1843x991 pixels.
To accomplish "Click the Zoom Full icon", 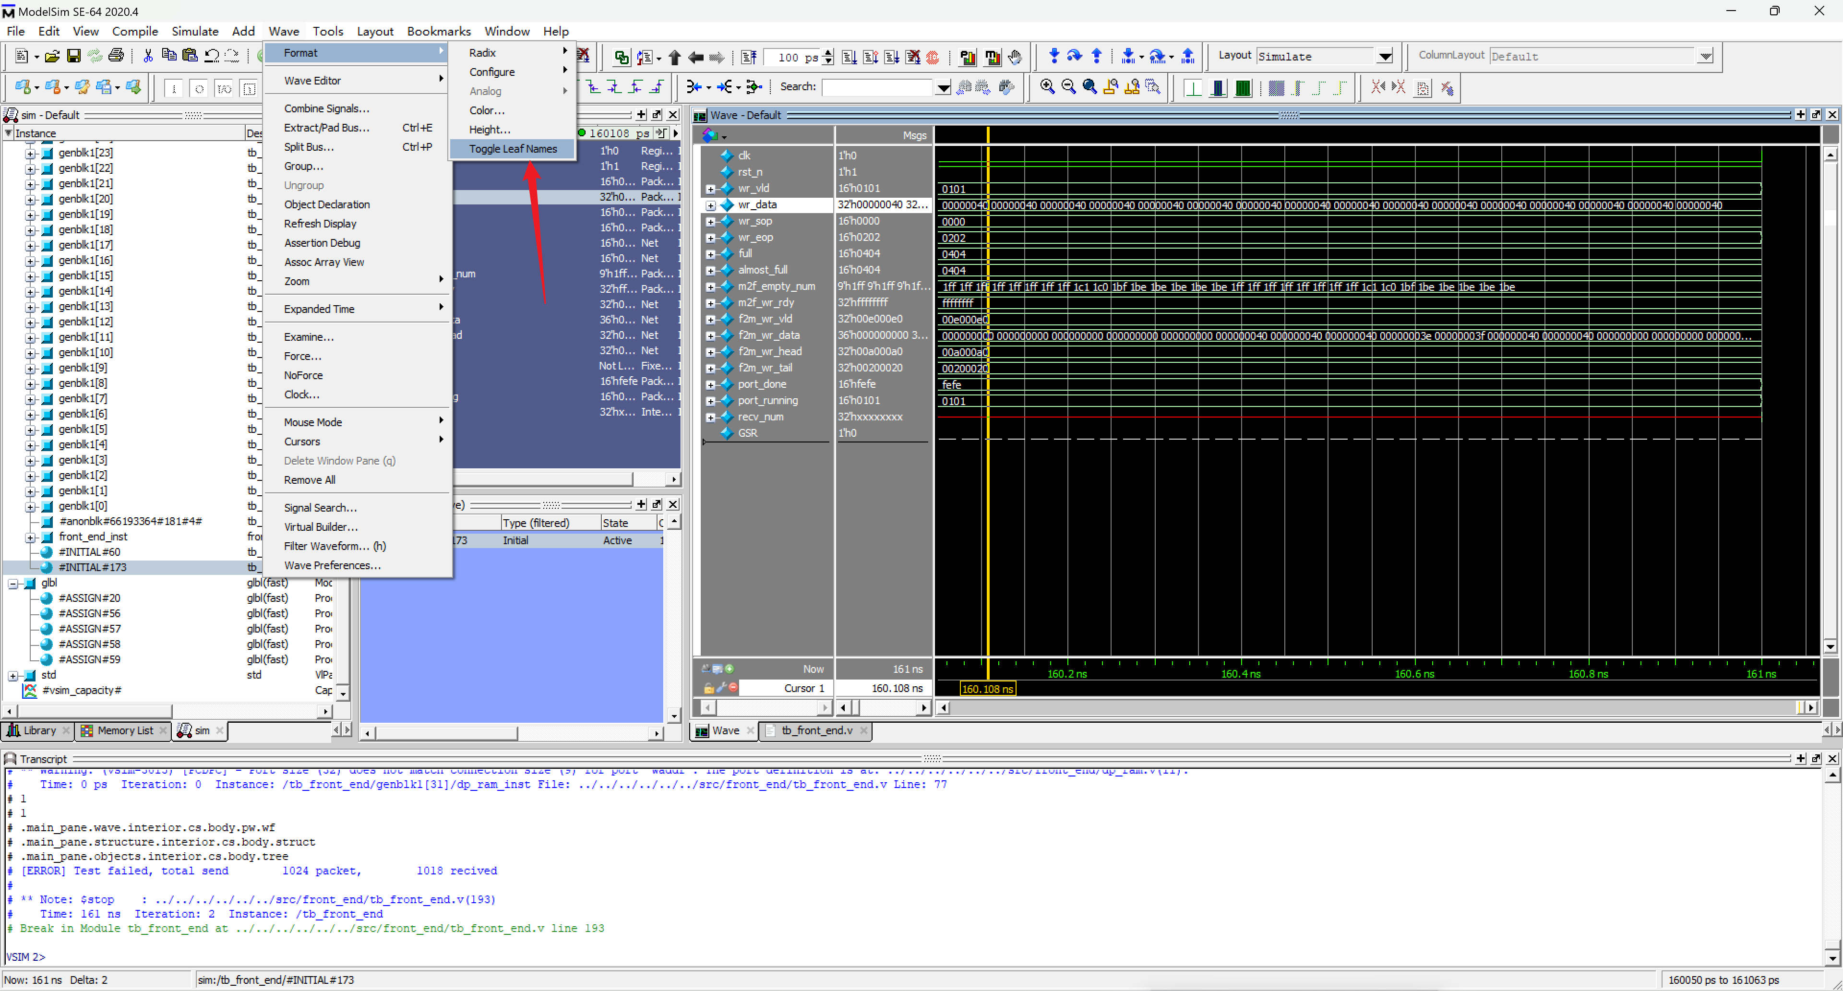I will (1089, 86).
